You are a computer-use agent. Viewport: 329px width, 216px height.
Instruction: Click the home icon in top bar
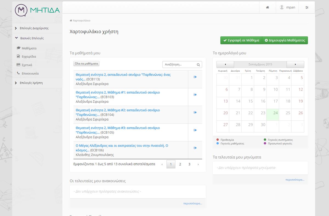267,7
